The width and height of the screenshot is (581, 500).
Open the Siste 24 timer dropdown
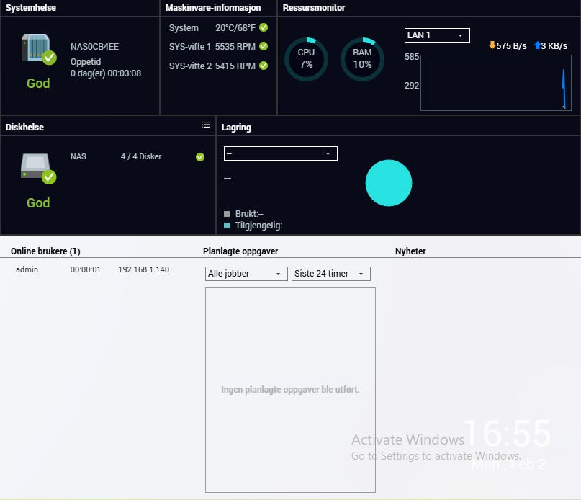(331, 274)
